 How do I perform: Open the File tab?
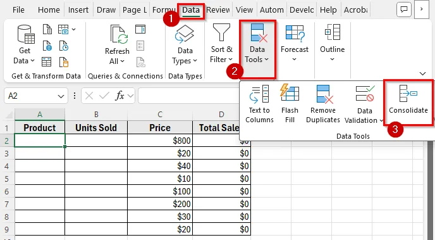coord(18,10)
